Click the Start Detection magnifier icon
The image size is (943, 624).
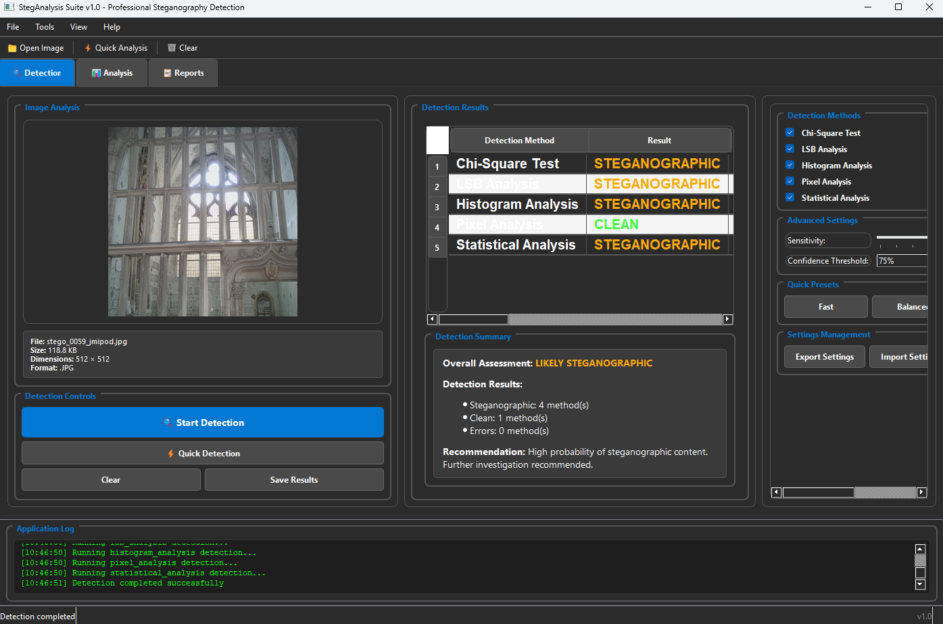(167, 423)
